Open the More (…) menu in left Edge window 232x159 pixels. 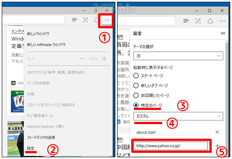tap(107, 20)
